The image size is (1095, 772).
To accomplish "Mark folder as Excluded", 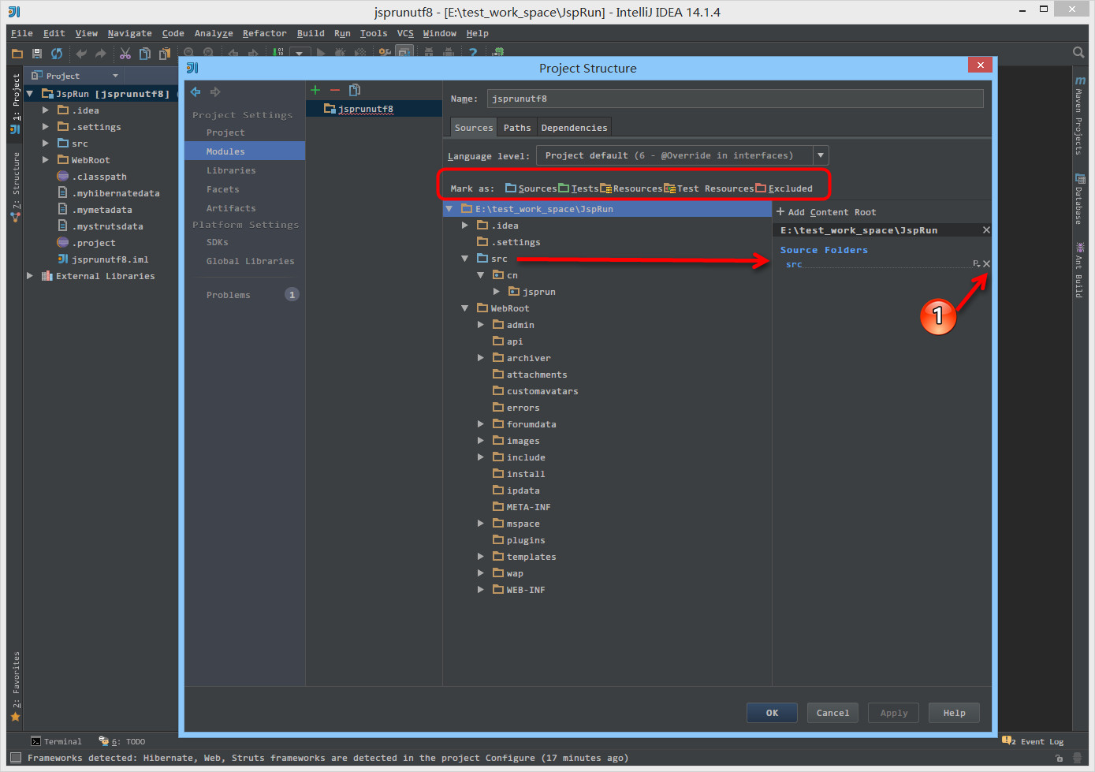I will click(784, 188).
